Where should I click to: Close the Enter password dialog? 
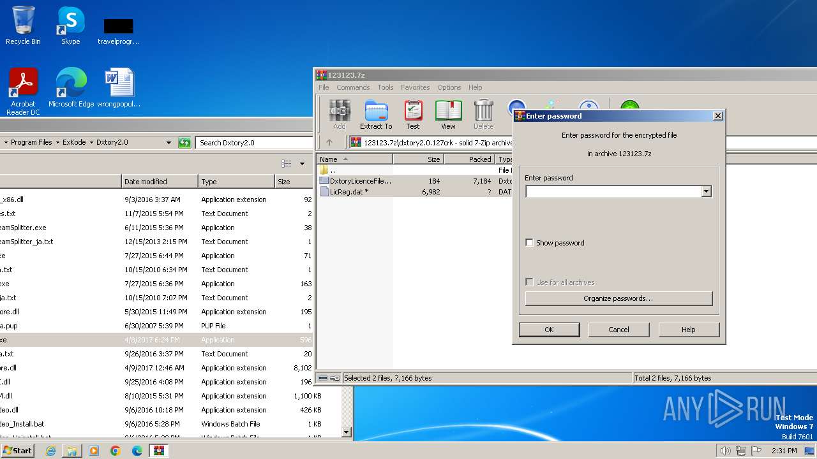[718, 116]
